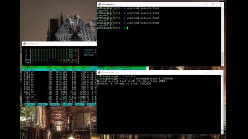Select process 3545 in the htop list

click(59, 85)
